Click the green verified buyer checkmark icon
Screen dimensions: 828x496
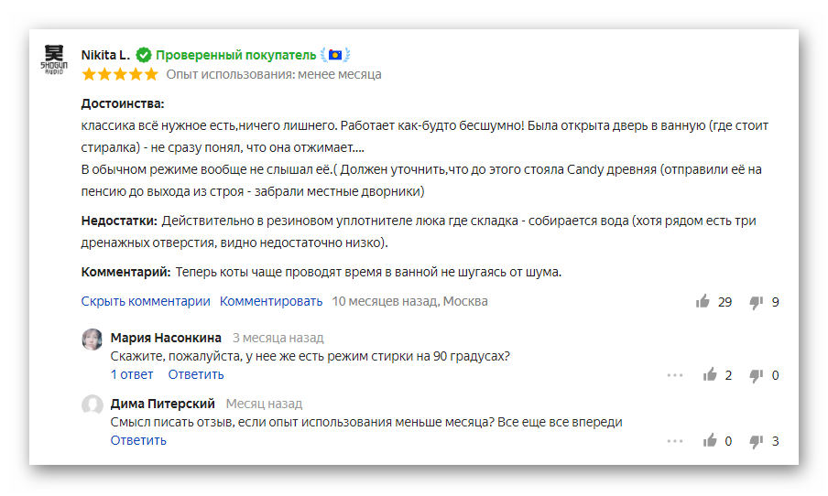144,55
